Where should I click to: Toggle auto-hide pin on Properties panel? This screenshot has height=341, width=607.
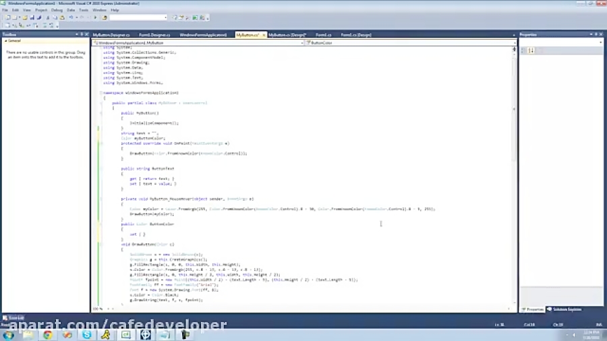pyautogui.click(x=596, y=34)
